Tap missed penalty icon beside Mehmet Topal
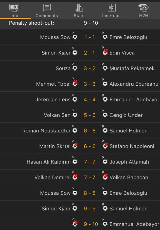Viewport: 160px width, 230px height. (x=75, y=84)
